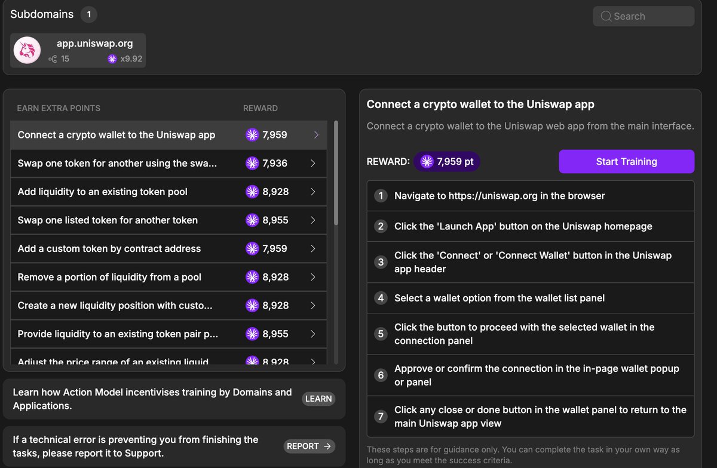This screenshot has width=717, height=468.
Task: Click the search magnifier icon
Action: [x=606, y=16]
